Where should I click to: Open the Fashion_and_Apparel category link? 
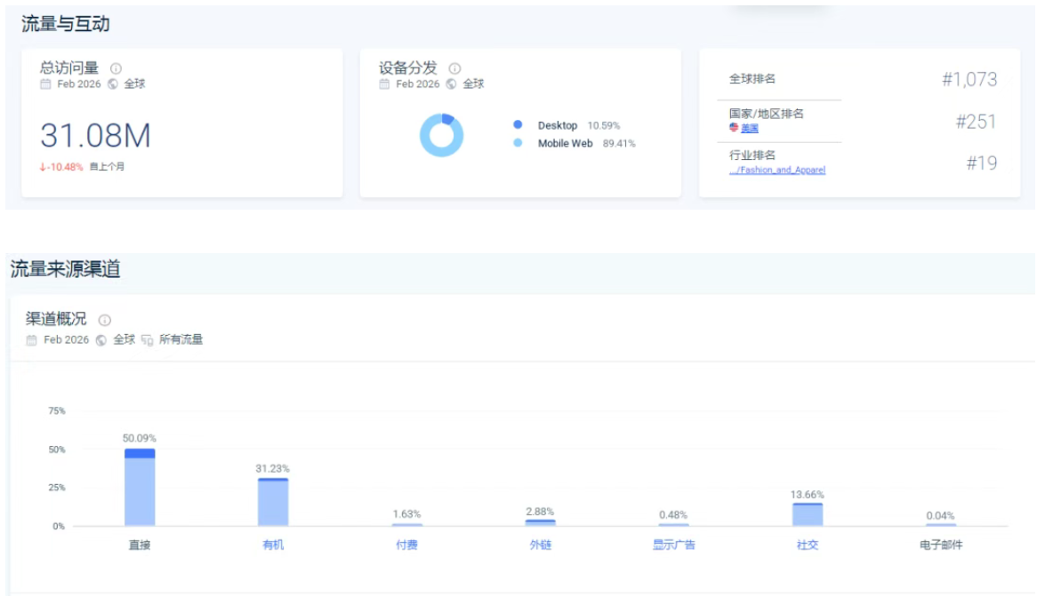(777, 170)
